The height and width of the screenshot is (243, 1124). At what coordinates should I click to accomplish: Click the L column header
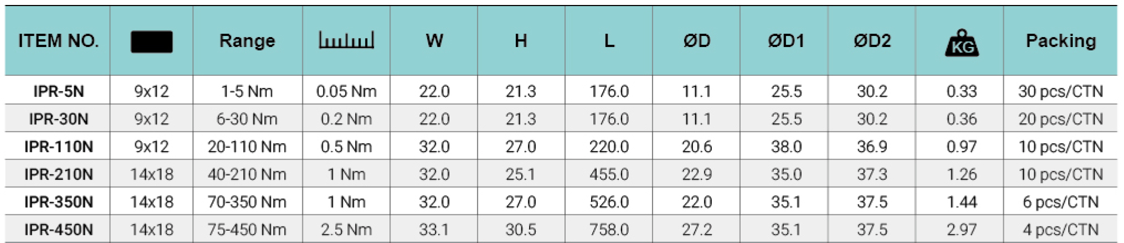[x=609, y=40]
